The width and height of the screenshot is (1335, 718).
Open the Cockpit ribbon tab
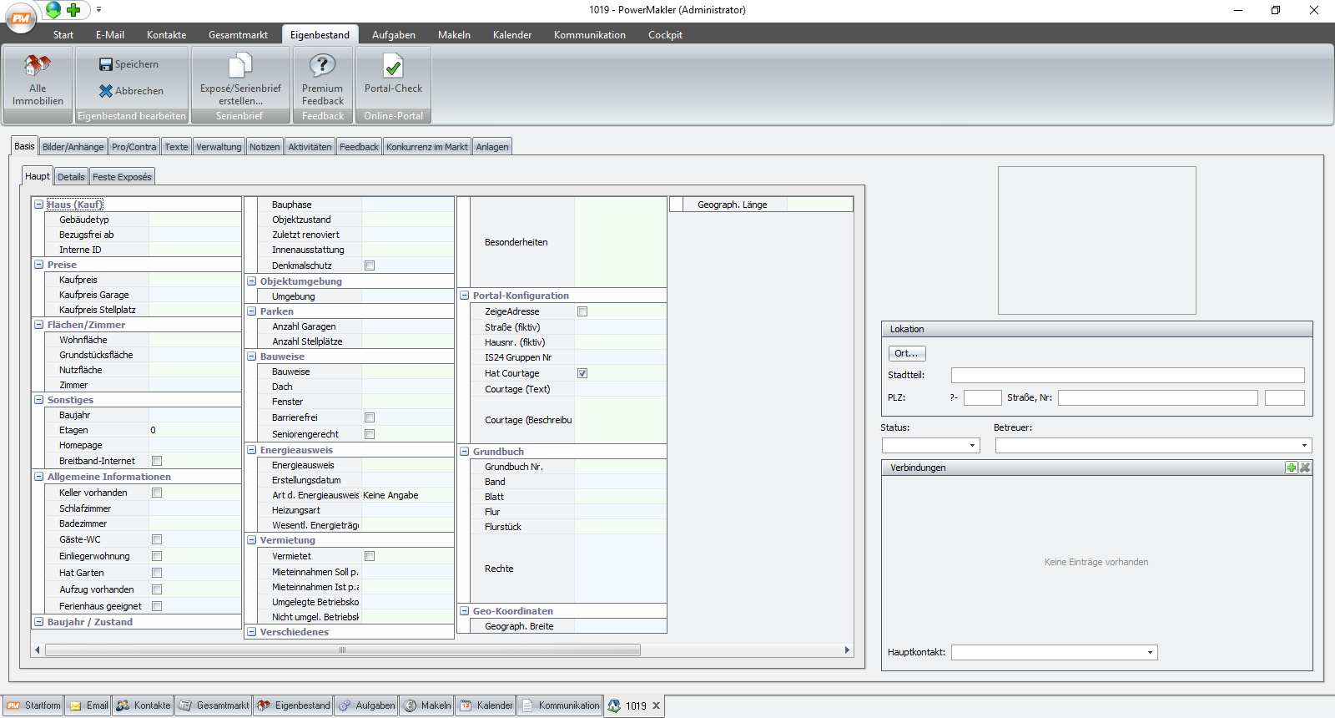pos(665,35)
